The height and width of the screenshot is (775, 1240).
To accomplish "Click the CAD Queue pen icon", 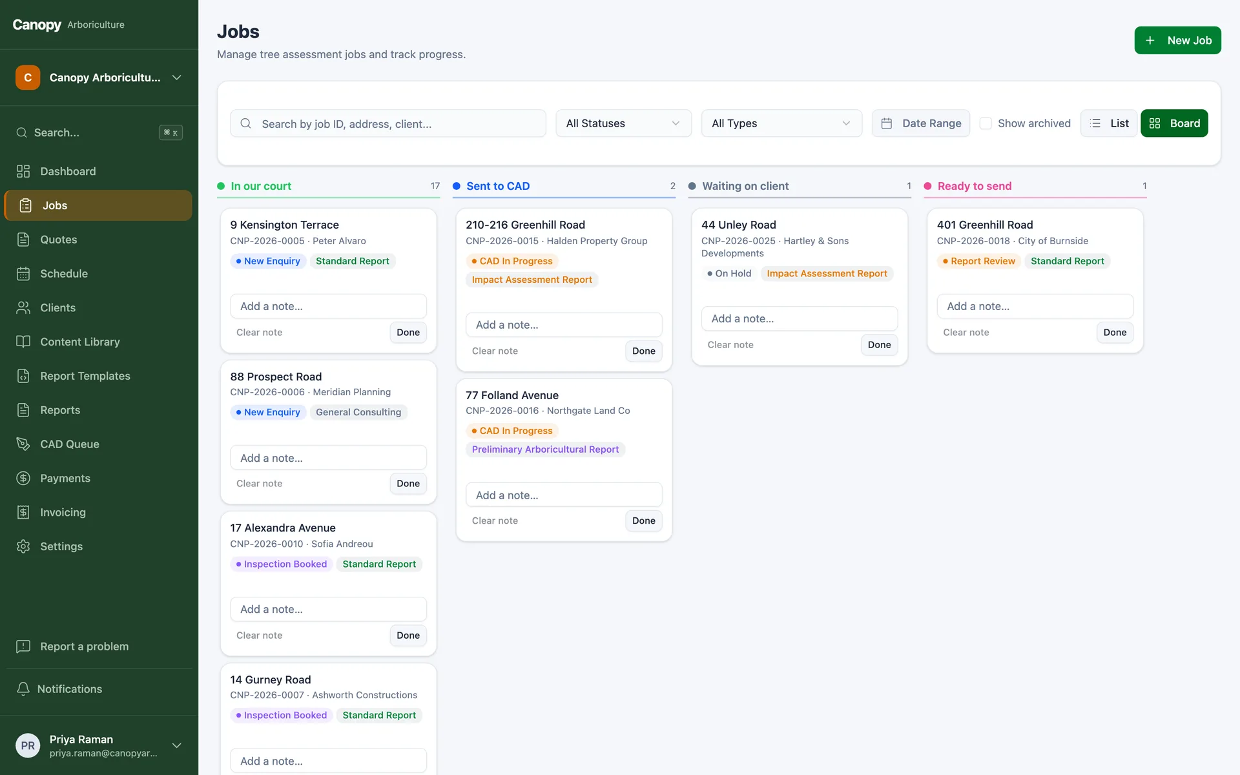I will pos(23,444).
